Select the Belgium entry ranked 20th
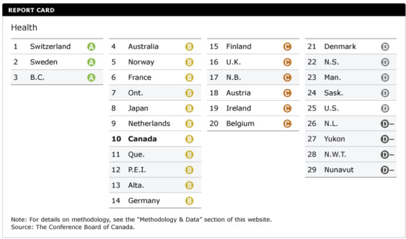This screenshot has height=239, width=406. click(240, 124)
